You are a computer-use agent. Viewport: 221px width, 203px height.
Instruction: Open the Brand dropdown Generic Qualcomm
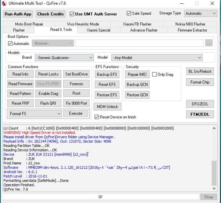[64, 57]
